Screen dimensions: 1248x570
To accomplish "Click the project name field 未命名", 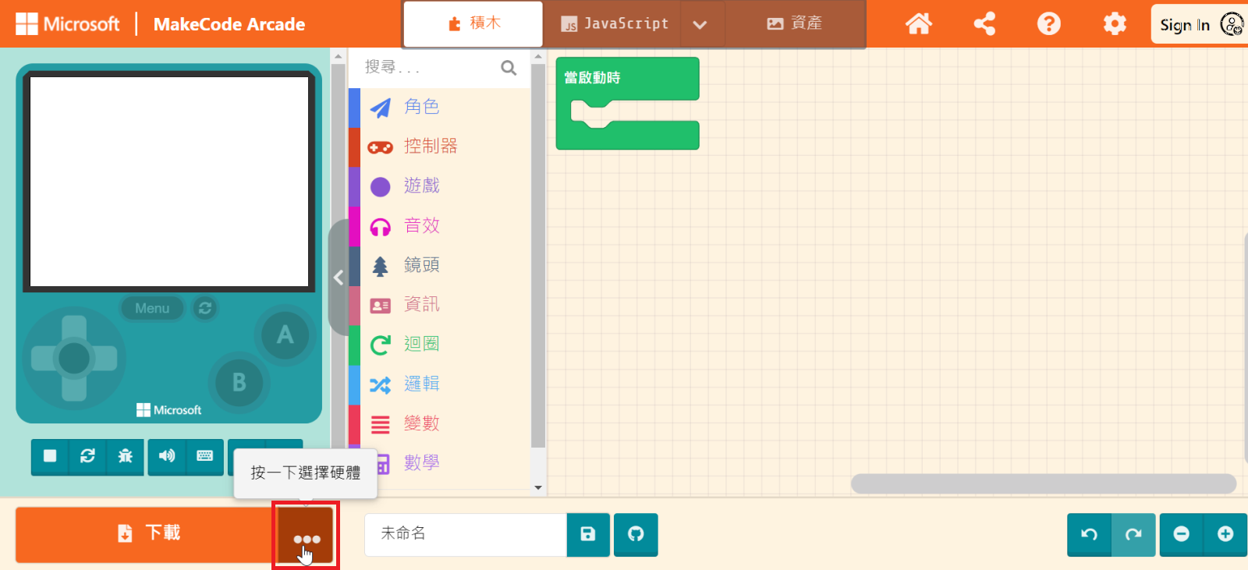I will point(466,534).
